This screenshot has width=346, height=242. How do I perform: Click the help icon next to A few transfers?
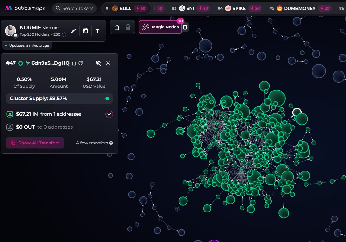point(111,143)
